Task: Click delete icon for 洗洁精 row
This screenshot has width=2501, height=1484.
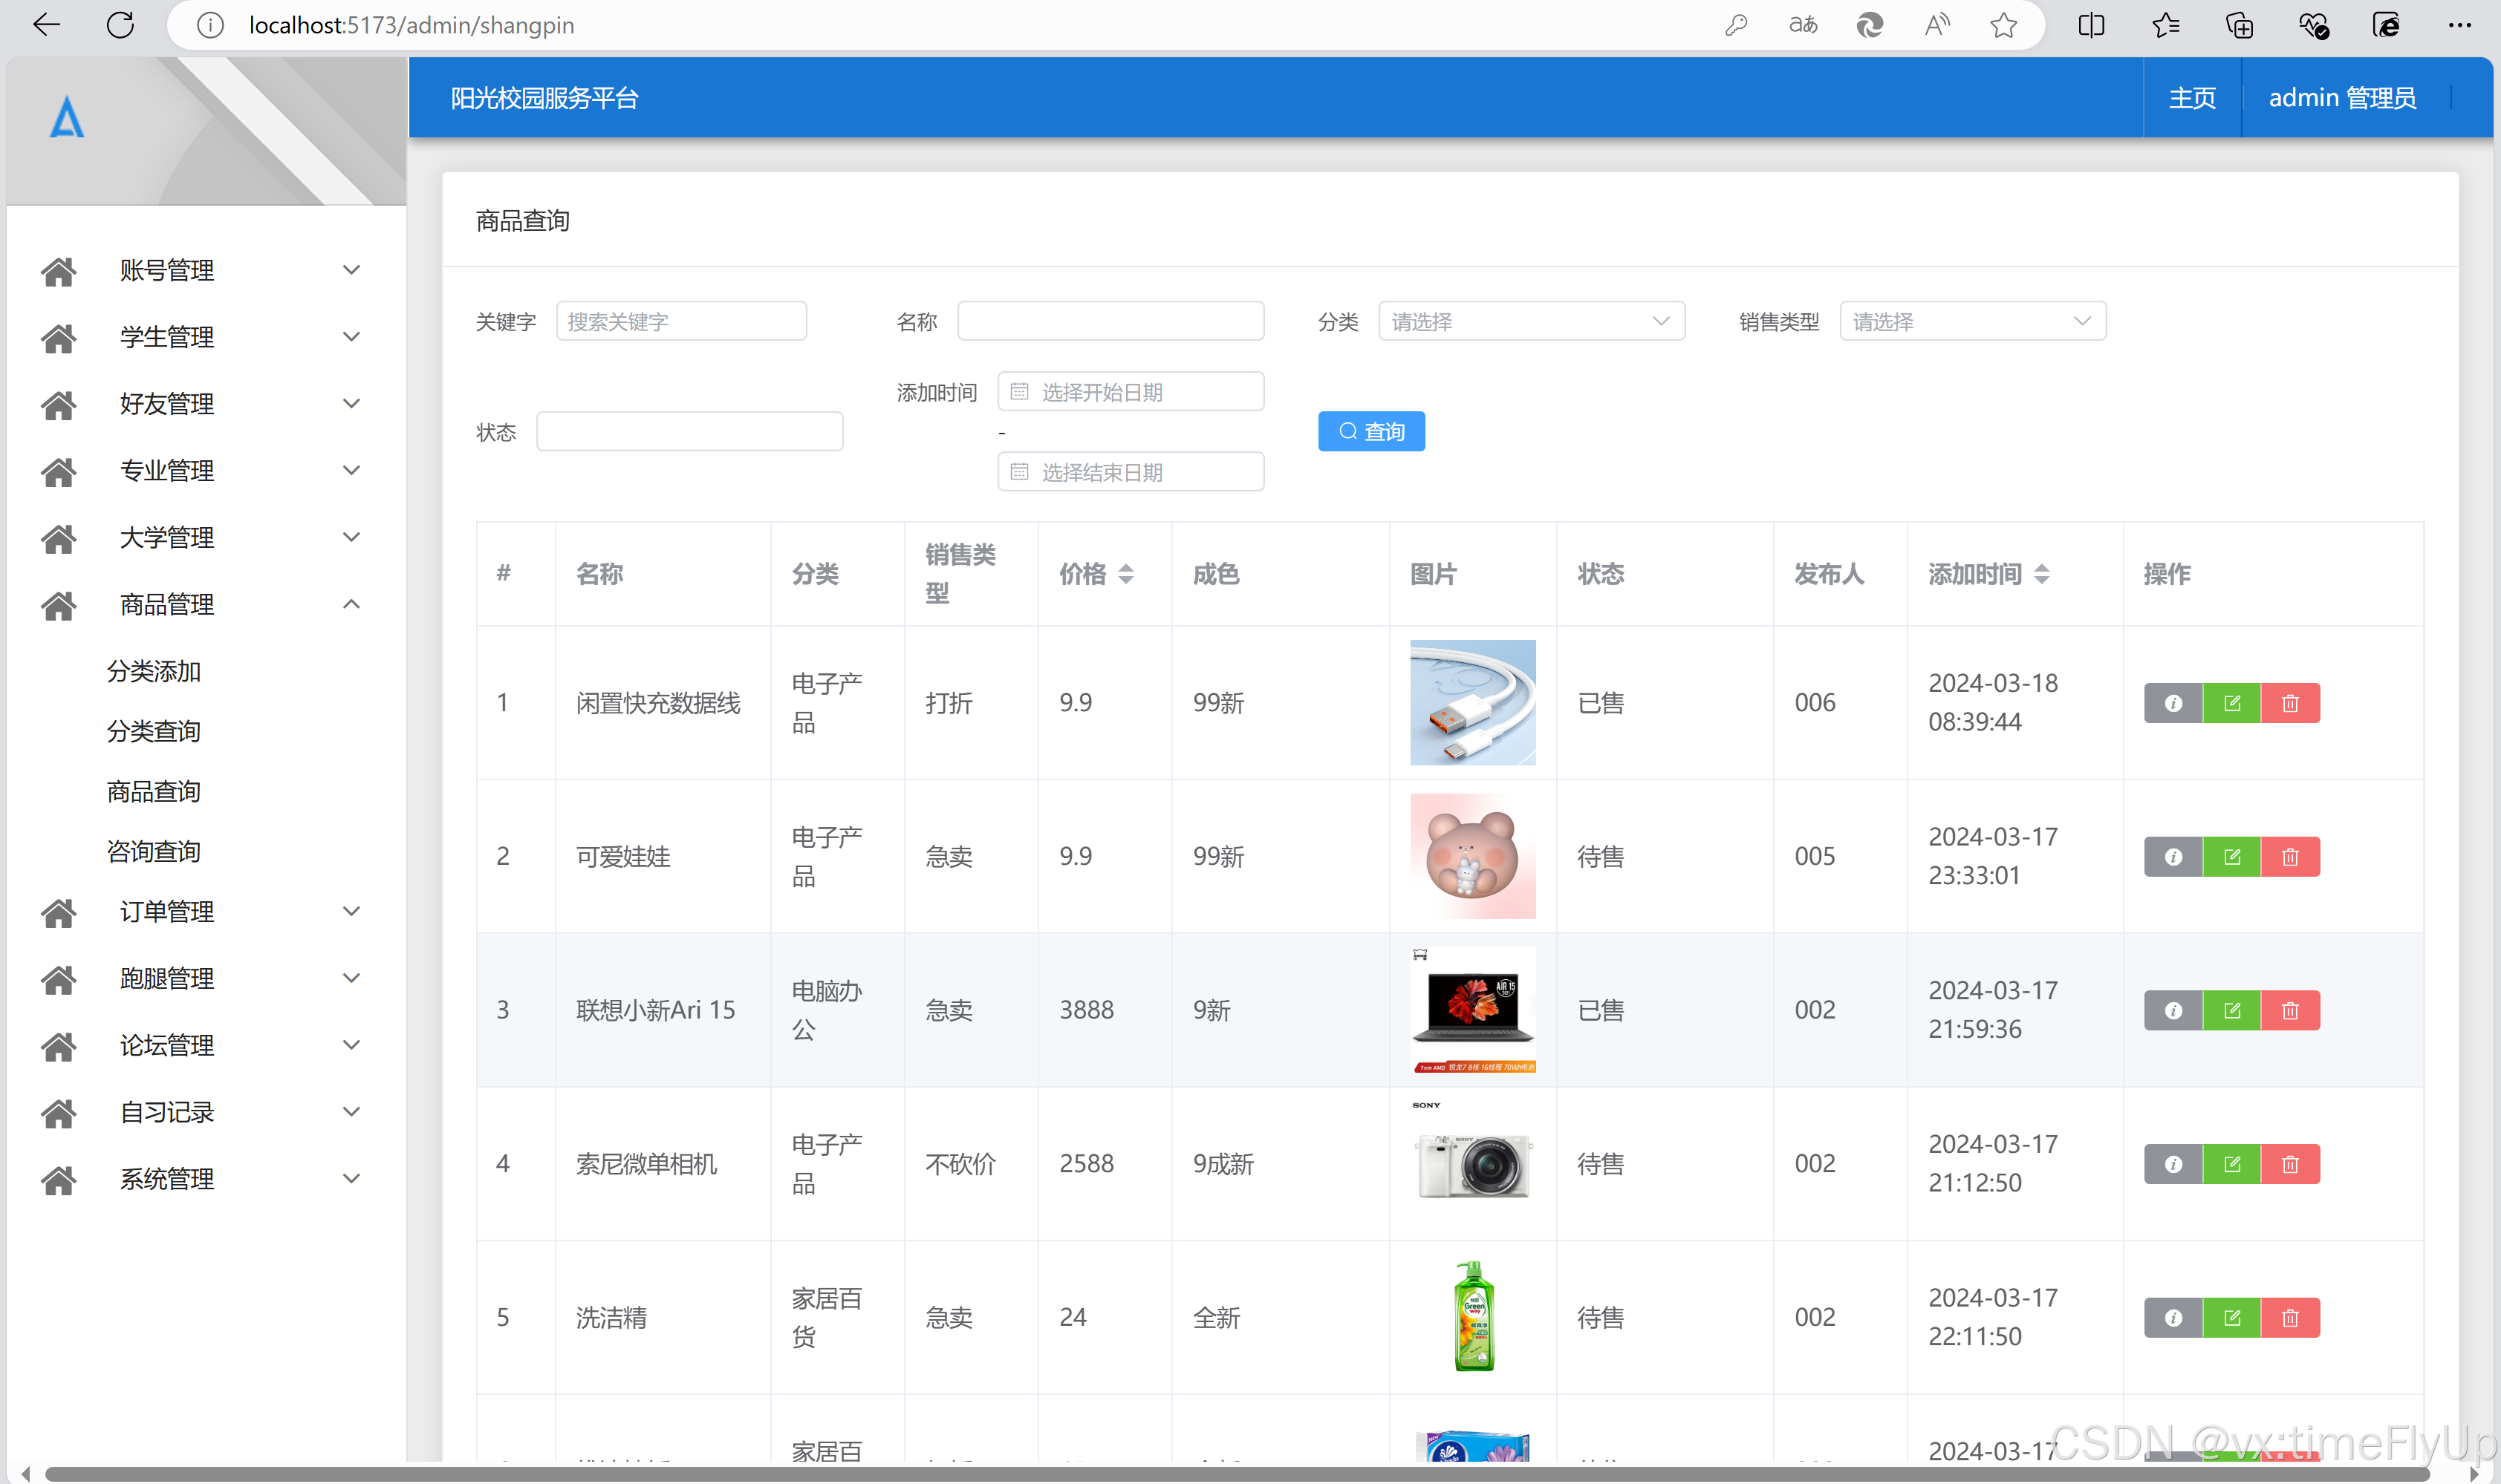Action: click(2289, 1318)
